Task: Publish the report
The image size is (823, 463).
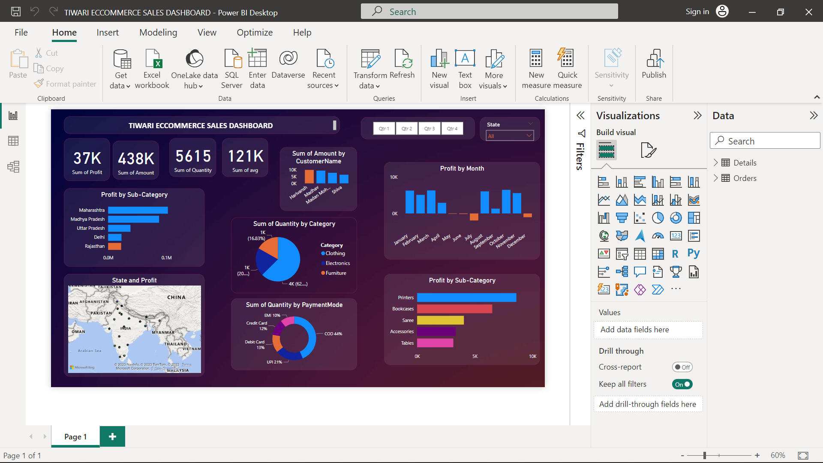Action: click(653, 69)
